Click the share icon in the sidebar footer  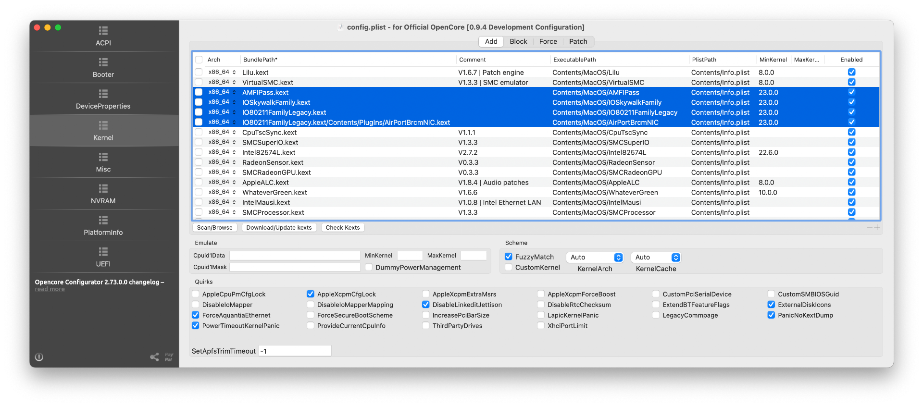coord(154,357)
